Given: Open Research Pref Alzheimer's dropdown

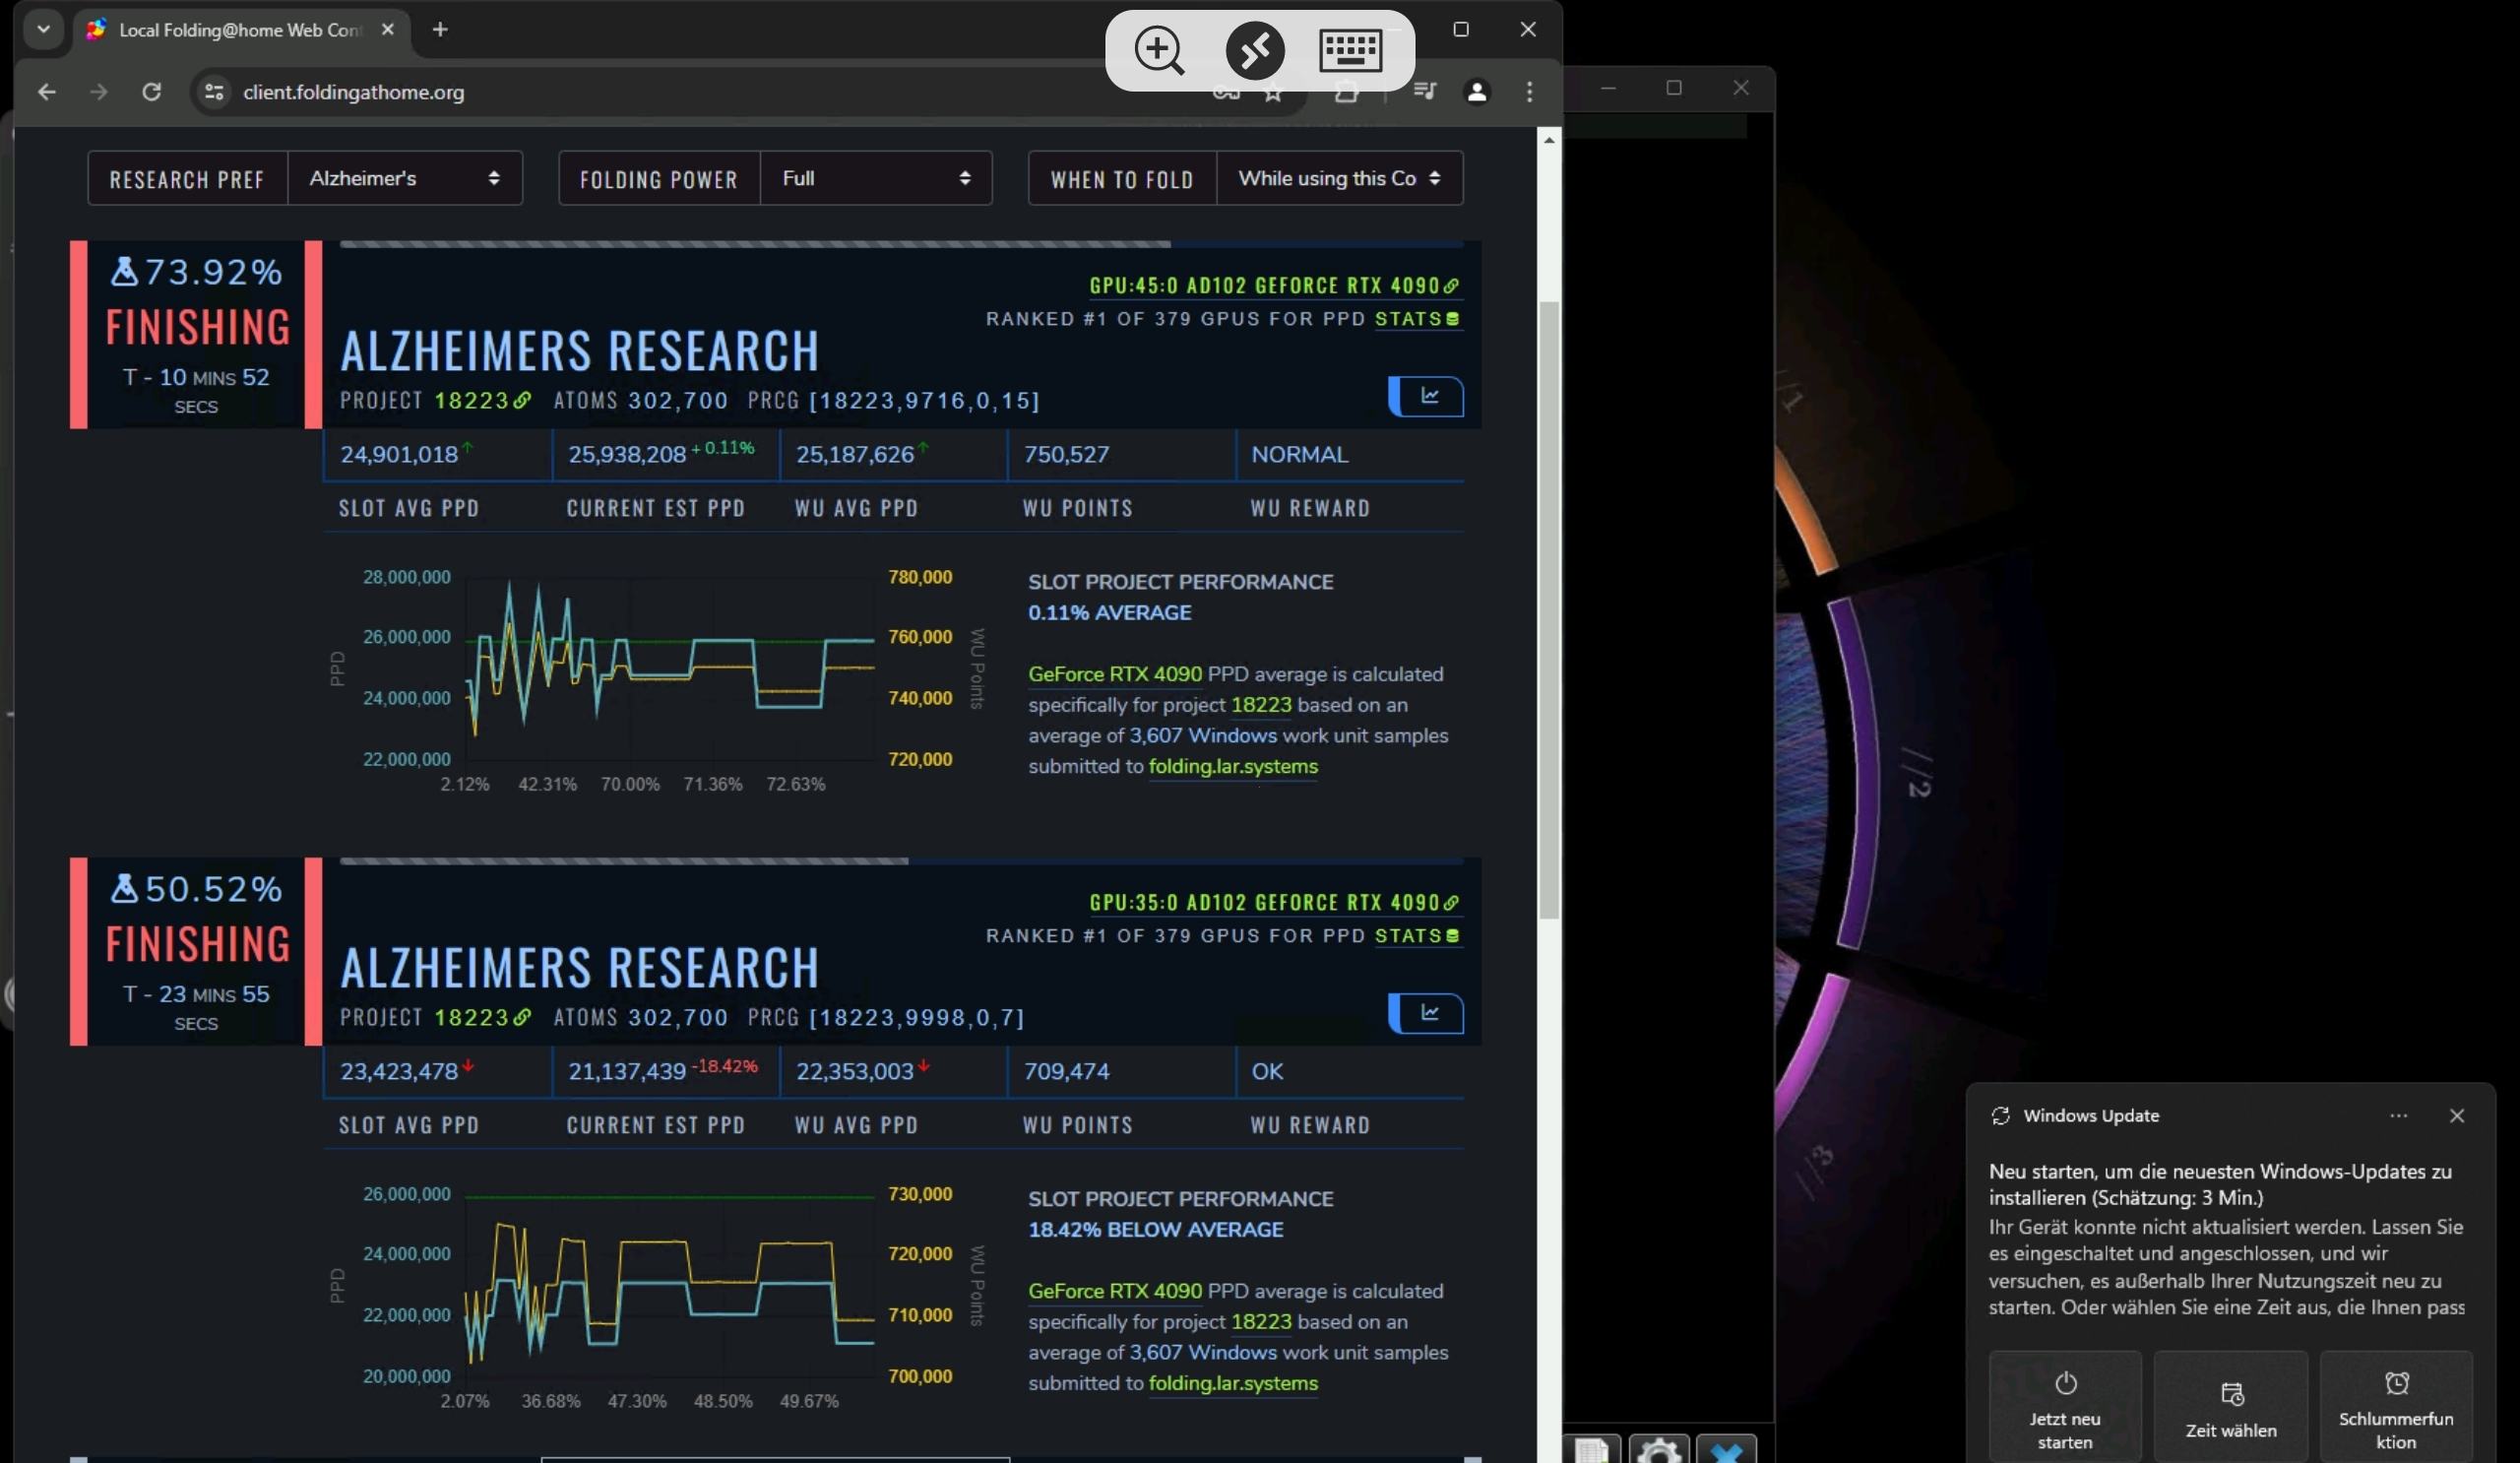Looking at the screenshot, I should coord(404,179).
